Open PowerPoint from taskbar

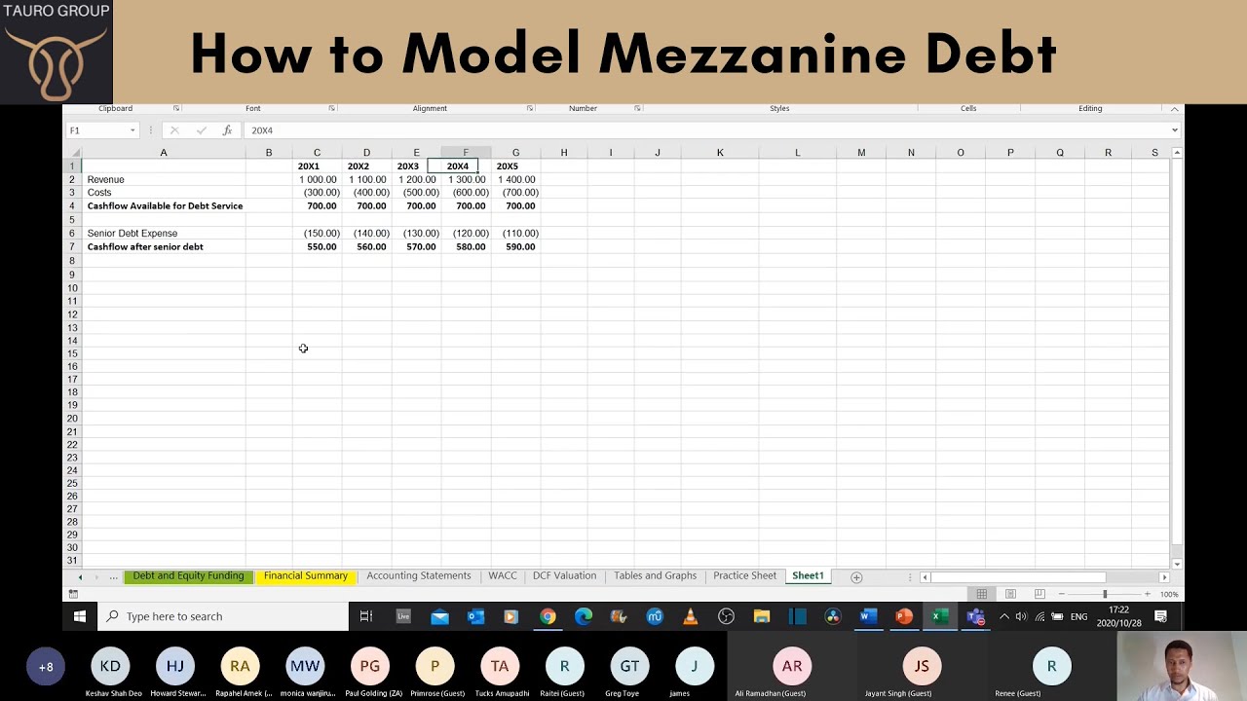pos(904,616)
